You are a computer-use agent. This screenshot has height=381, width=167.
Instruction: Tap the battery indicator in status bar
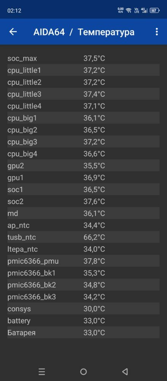154,10
